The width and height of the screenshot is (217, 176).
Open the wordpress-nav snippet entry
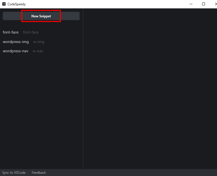tap(15, 51)
